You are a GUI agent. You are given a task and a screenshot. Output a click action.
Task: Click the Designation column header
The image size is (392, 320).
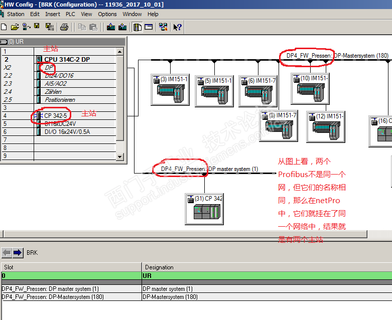click(267, 267)
